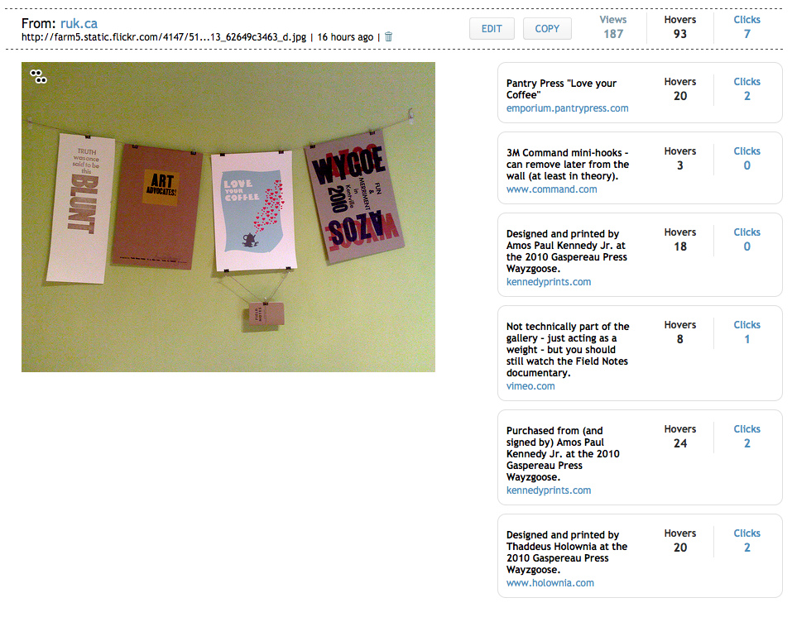Click the trash icon beside the image URL

click(388, 37)
